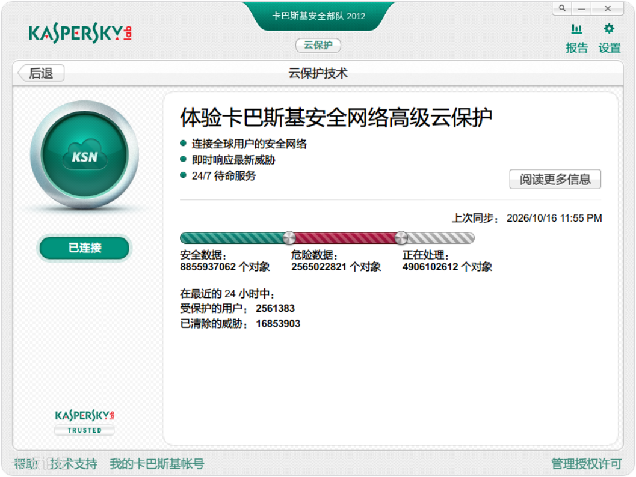Click the 连接全球用户的安全网络 bullet

pos(249,144)
